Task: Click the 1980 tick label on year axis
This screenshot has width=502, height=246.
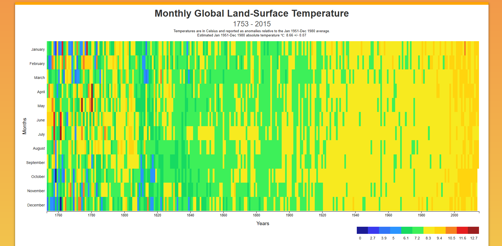Action: 421,215
